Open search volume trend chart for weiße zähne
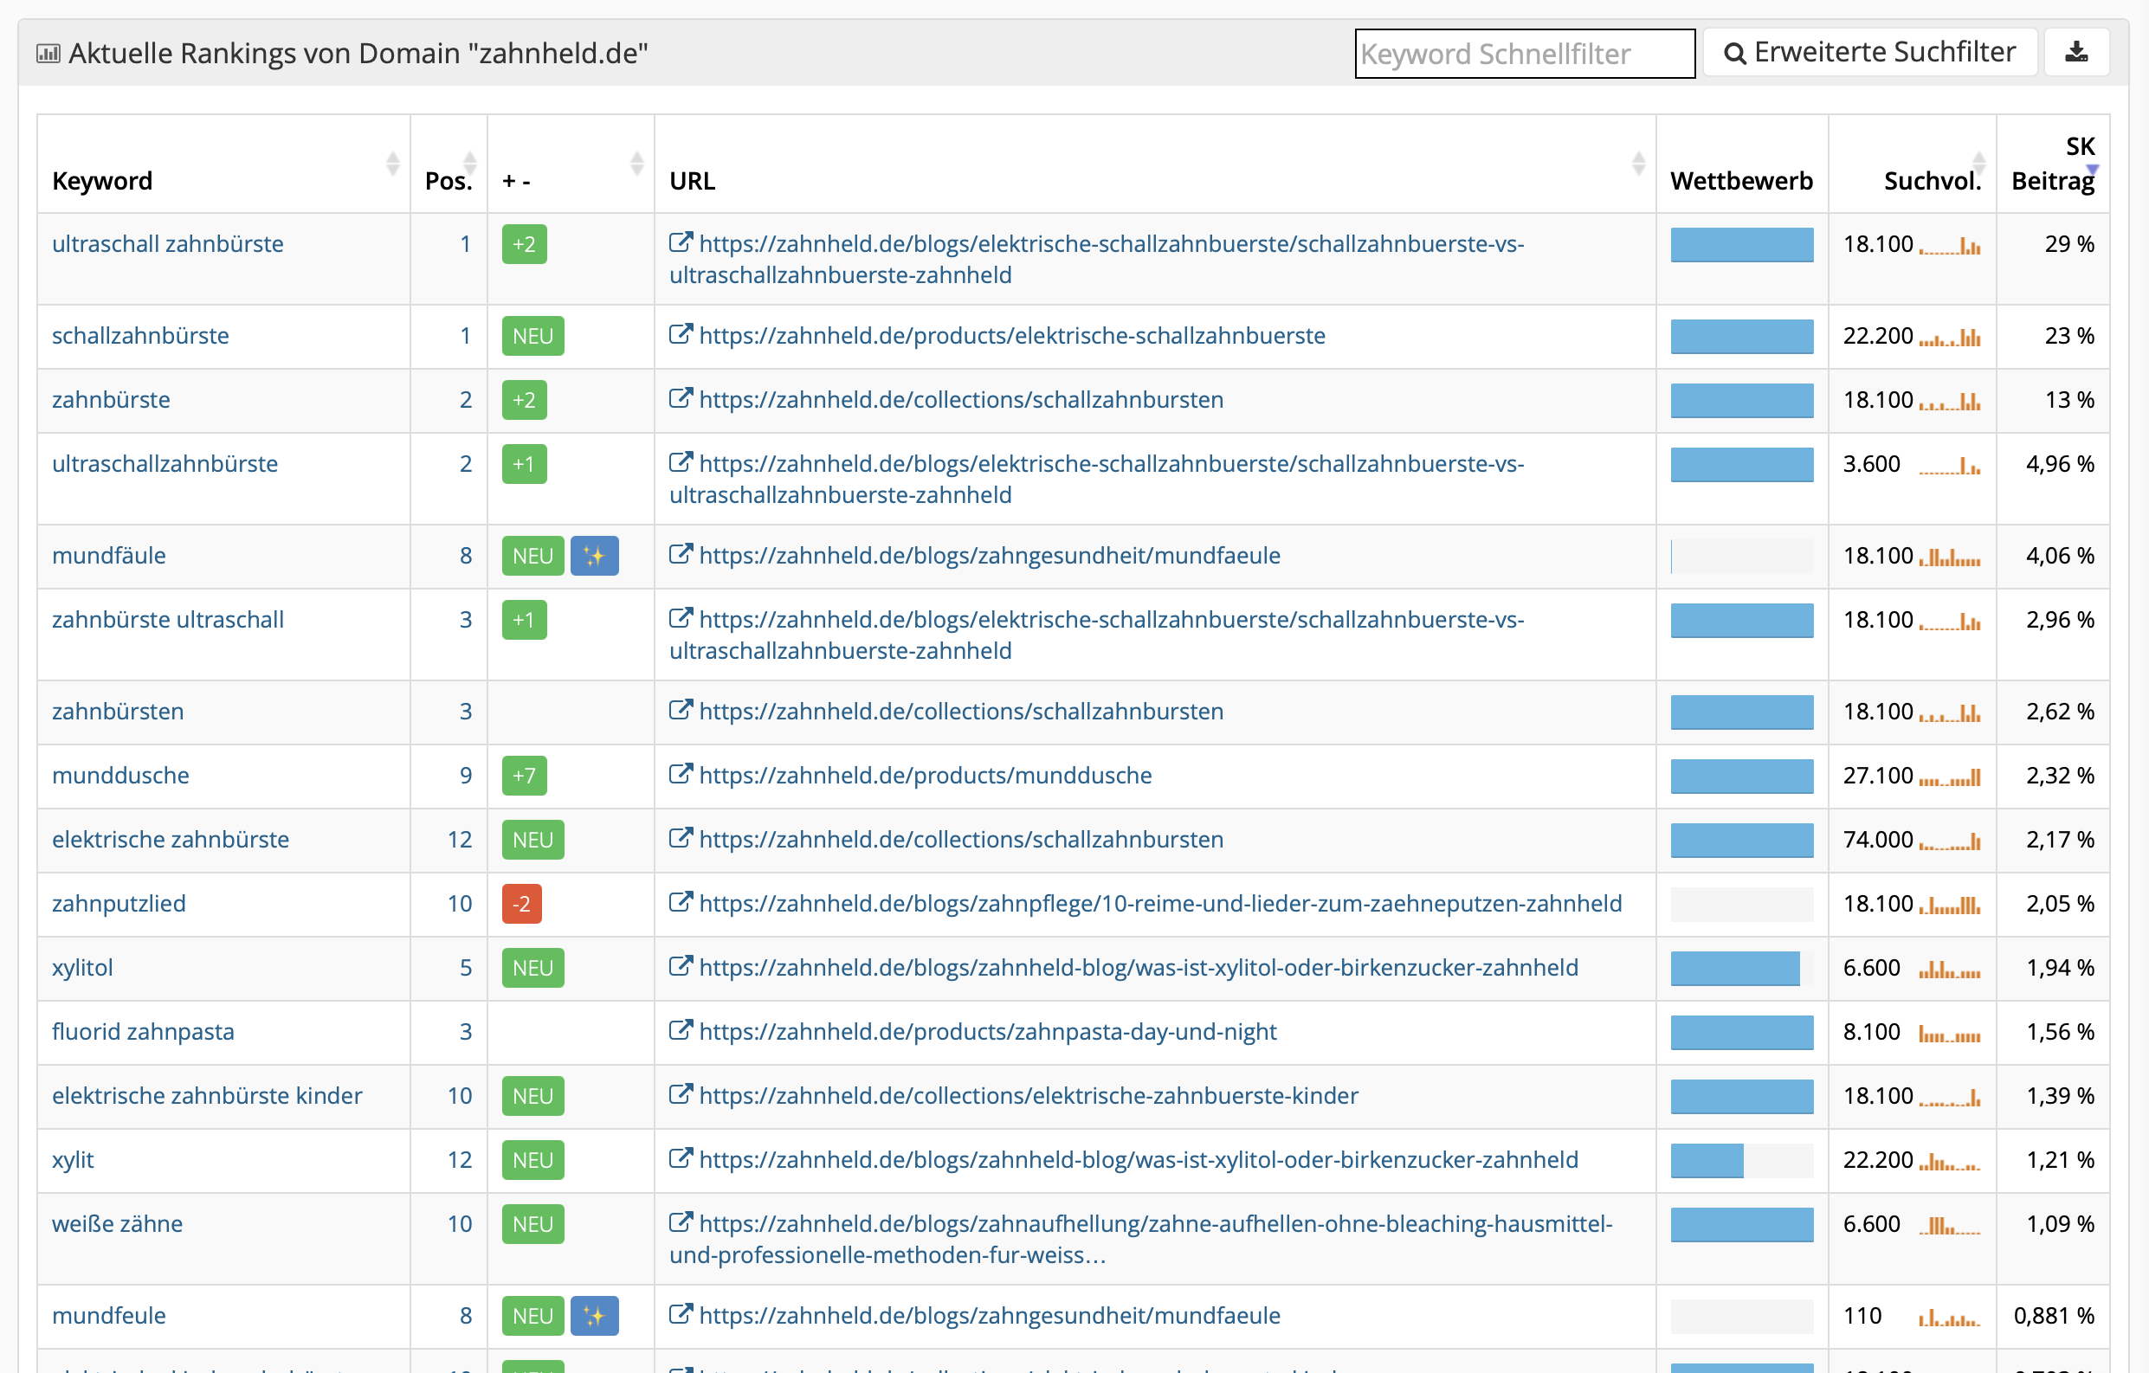Viewport: 2149px width, 1373px height. point(1950,1225)
